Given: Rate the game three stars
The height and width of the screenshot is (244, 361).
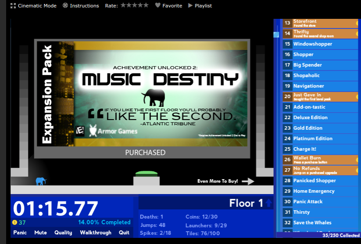Looking at the screenshot, I should (135, 5).
